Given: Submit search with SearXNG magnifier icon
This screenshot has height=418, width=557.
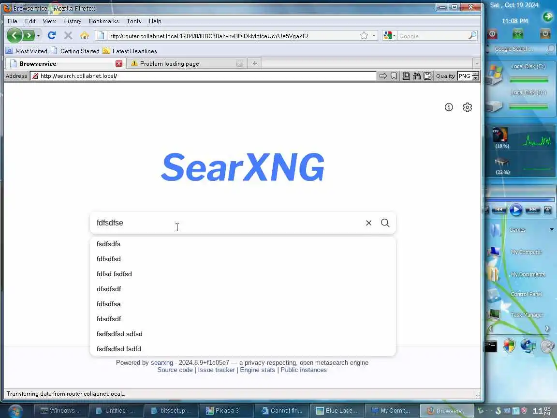Looking at the screenshot, I should pyautogui.click(x=385, y=223).
